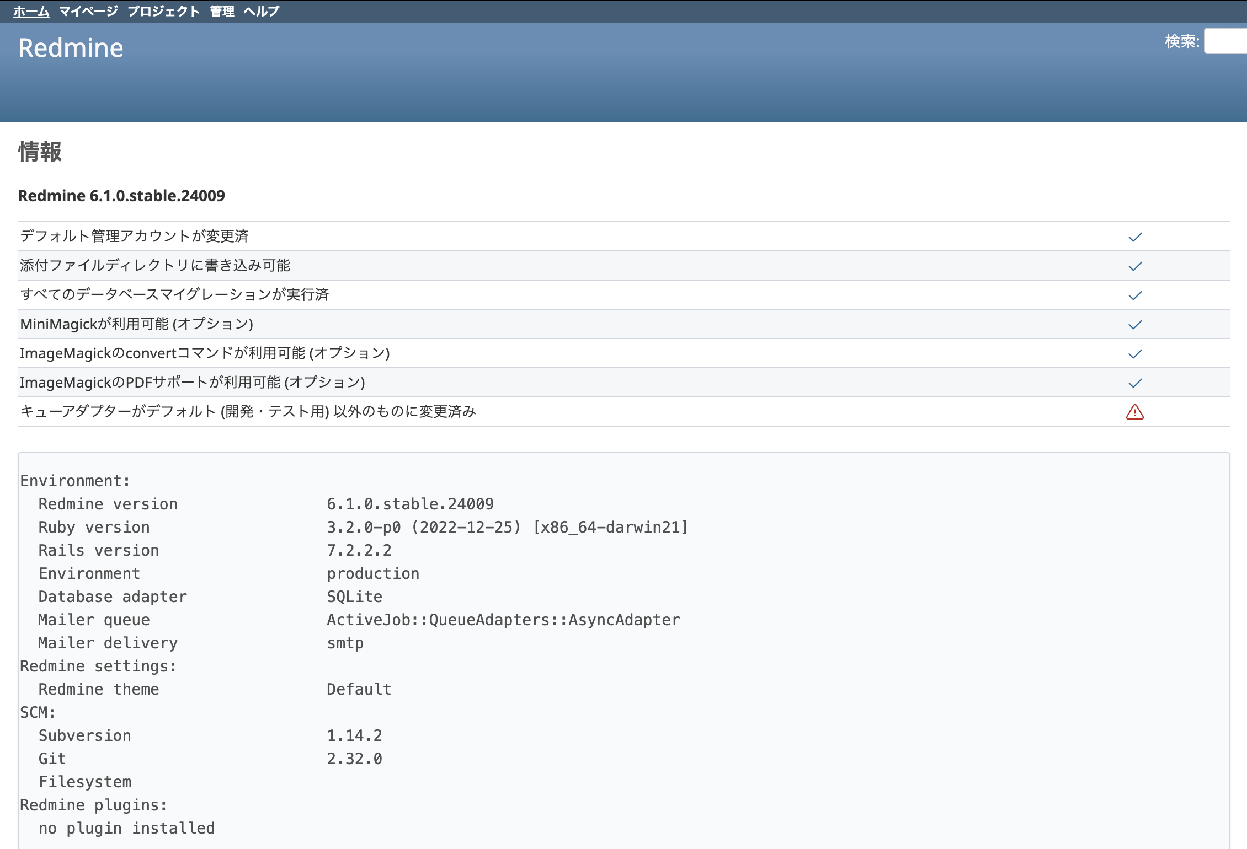1247x849 pixels.
Task: Click the Mailer queue AsyncAdapter value
Action: point(503,620)
